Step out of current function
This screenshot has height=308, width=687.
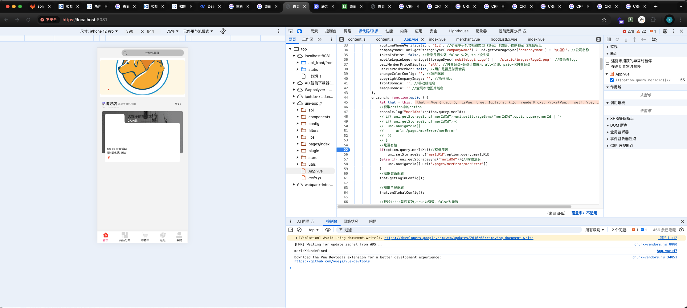pyautogui.click(x=635, y=39)
